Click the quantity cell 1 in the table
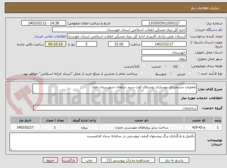Screen dimensions: 227x168 (x=55, y=127)
